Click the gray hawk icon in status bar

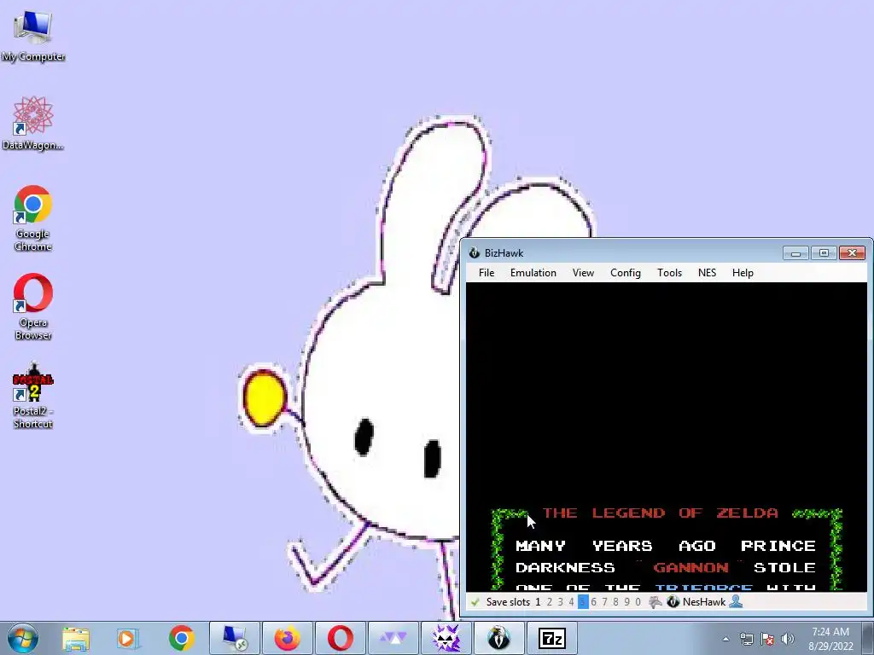coord(655,602)
